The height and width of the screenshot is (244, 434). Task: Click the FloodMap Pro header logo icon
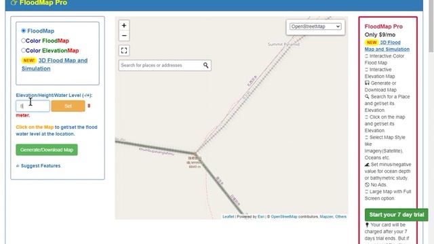tap(14, 3)
